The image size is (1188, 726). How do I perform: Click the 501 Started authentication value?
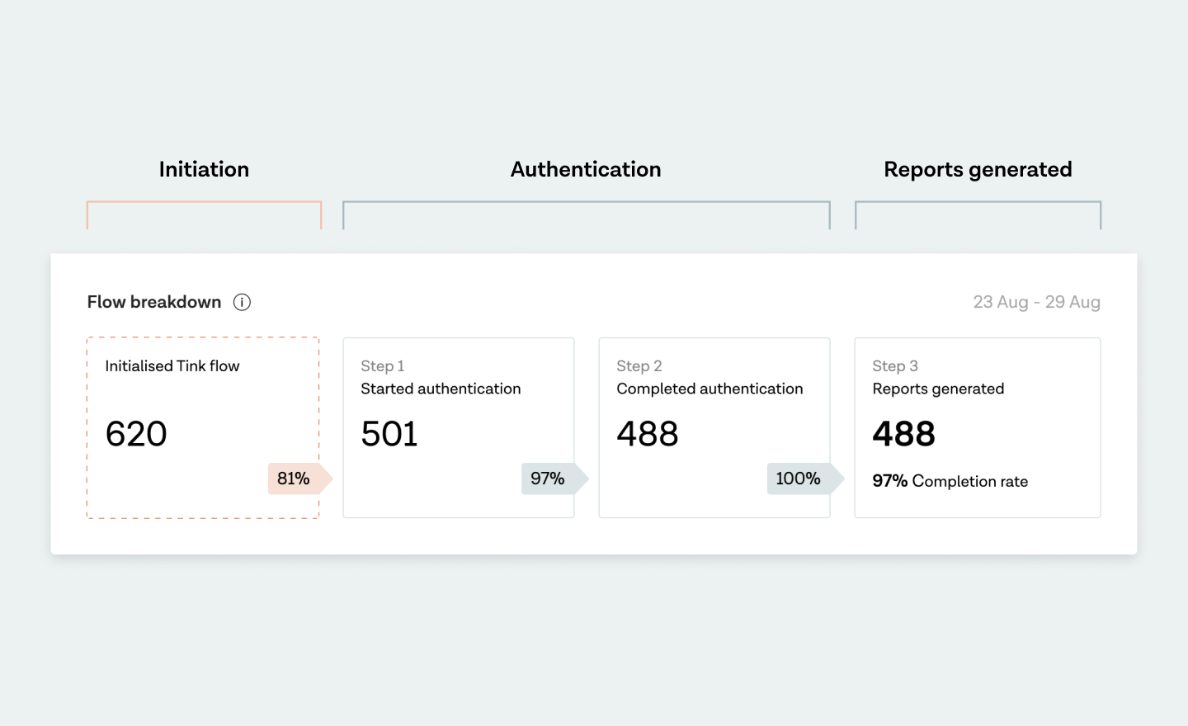[x=389, y=433]
